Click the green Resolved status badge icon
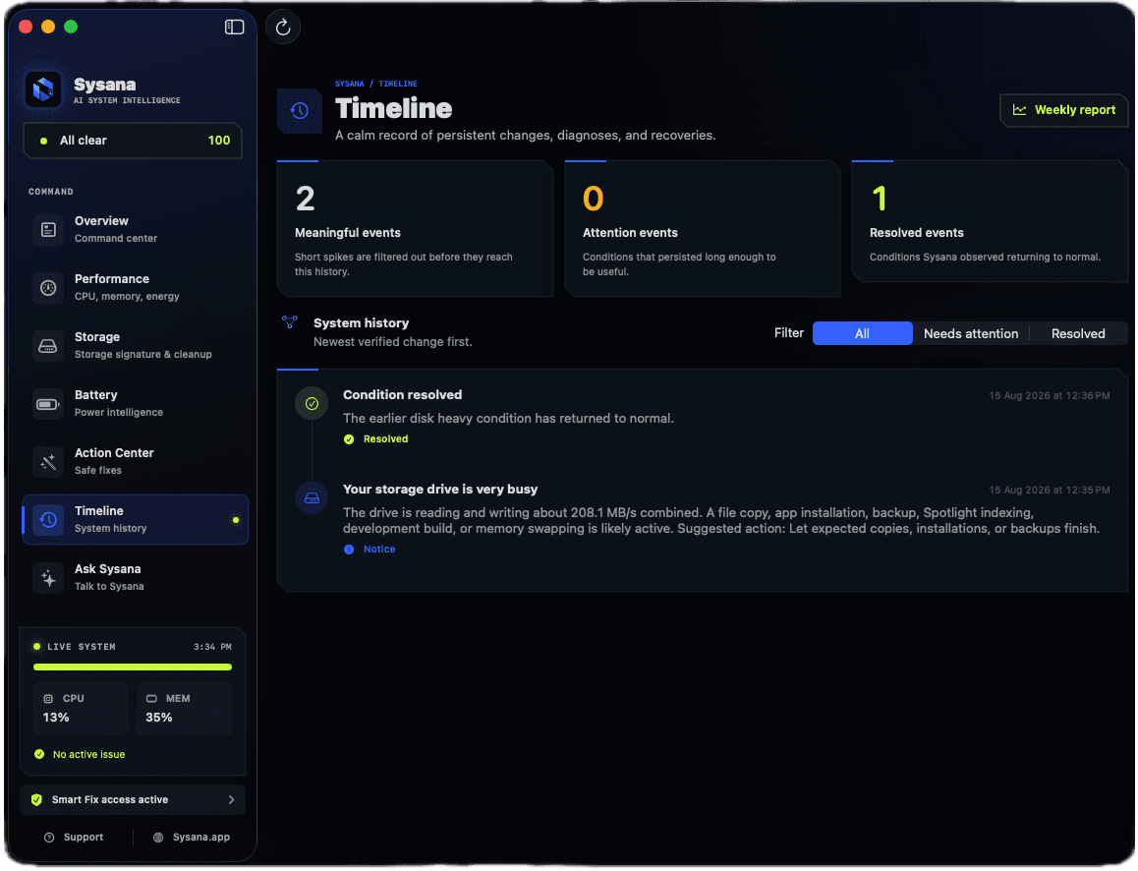This screenshot has height=871, width=1138. pos(349,439)
